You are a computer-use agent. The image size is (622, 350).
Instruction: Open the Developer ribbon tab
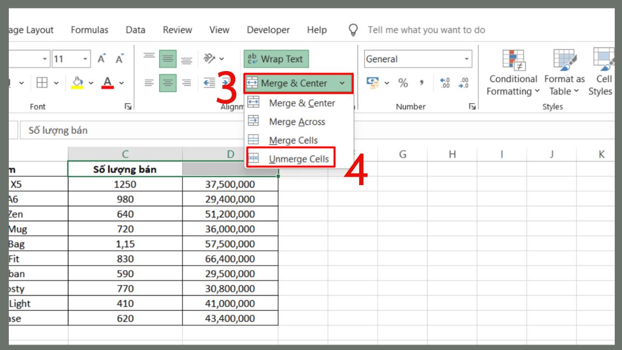point(268,30)
